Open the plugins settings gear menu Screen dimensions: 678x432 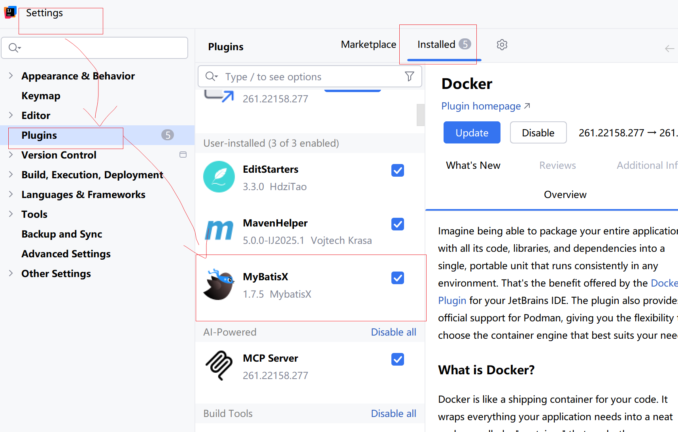502,45
